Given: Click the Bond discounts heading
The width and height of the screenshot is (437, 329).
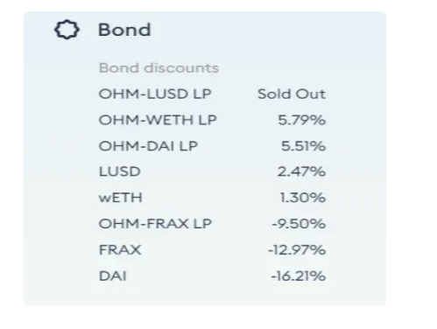Looking at the screenshot, I should [159, 68].
